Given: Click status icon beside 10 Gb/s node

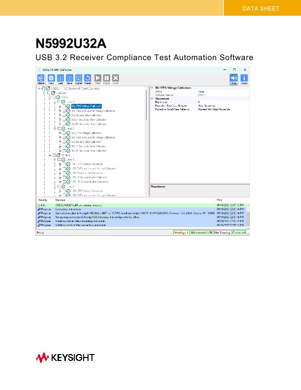Looking at the screenshot, I should tap(58, 155).
